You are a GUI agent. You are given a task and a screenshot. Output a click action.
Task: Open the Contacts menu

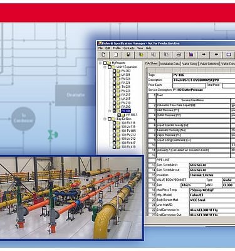(129, 48)
